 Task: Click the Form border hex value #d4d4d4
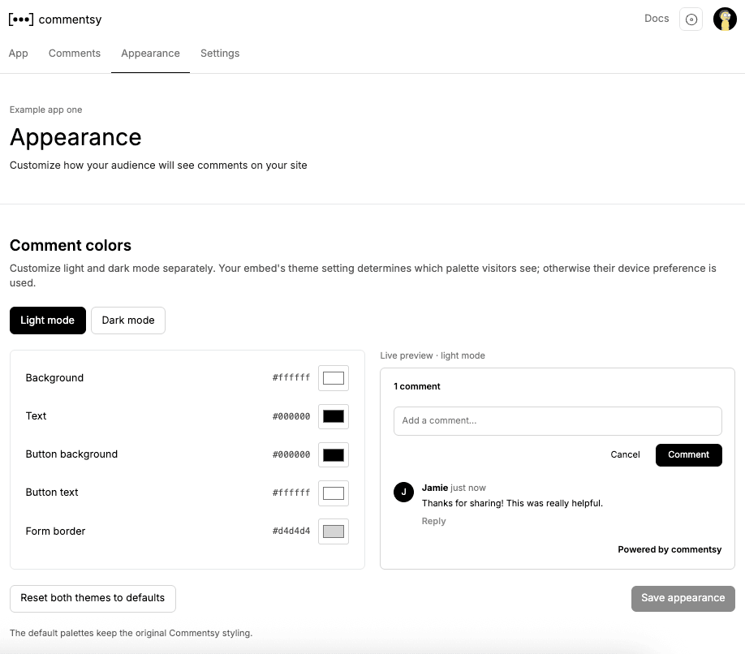coord(291,531)
